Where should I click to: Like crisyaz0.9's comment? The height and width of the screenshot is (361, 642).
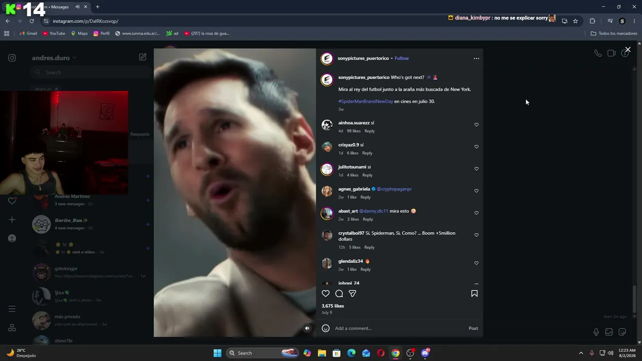click(x=476, y=147)
